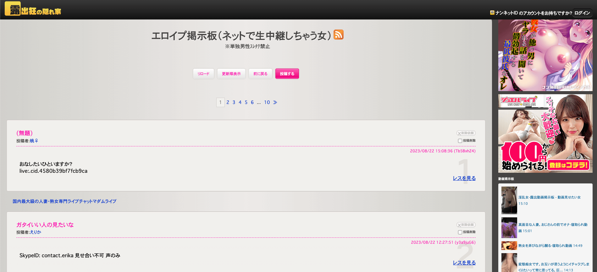Open the (無題) thread title
This screenshot has width=597, height=272.
(25, 133)
